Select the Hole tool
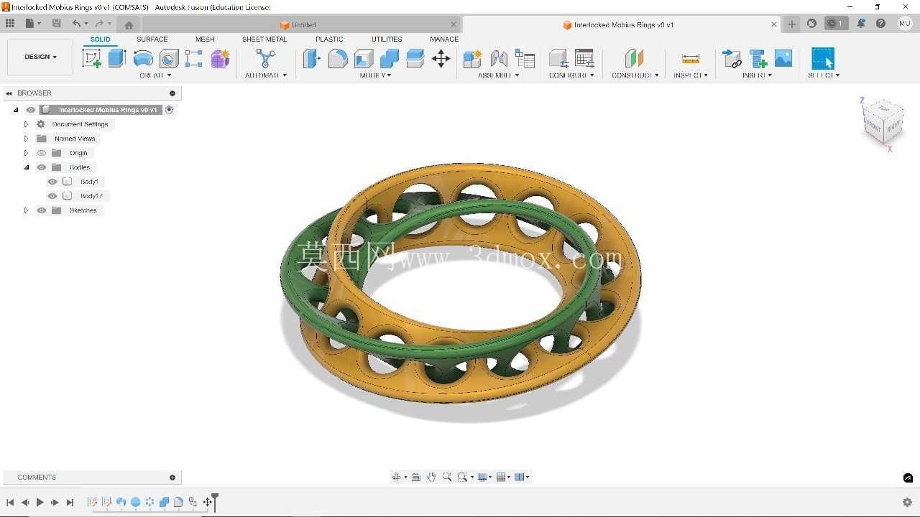 pos(169,58)
